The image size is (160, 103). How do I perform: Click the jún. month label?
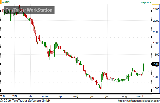(x=93, y=96)
